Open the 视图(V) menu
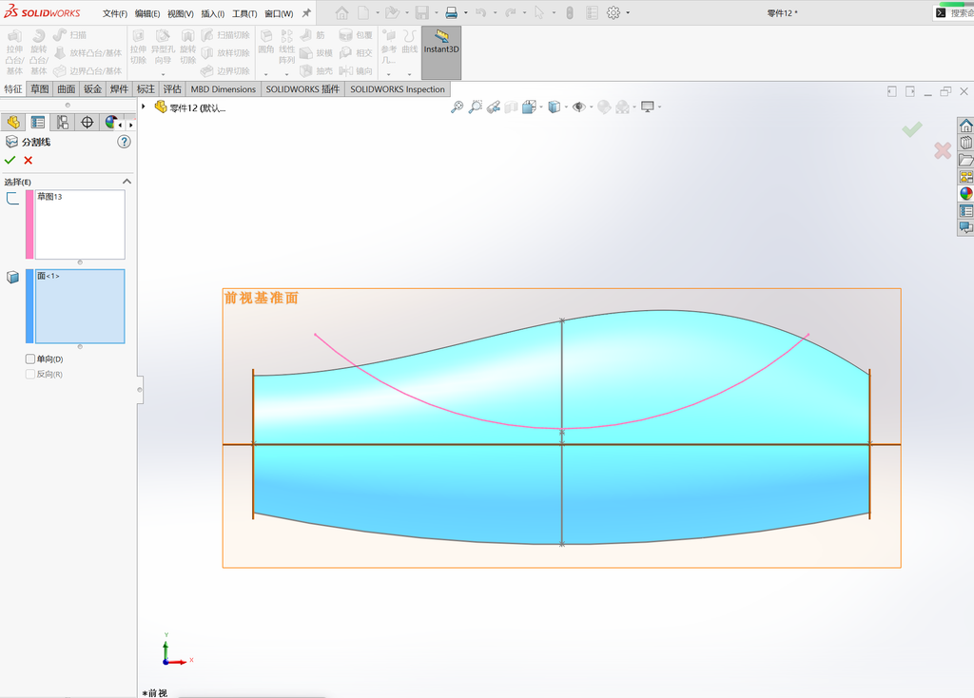The height and width of the screenshot is (698, 974). 180,13
